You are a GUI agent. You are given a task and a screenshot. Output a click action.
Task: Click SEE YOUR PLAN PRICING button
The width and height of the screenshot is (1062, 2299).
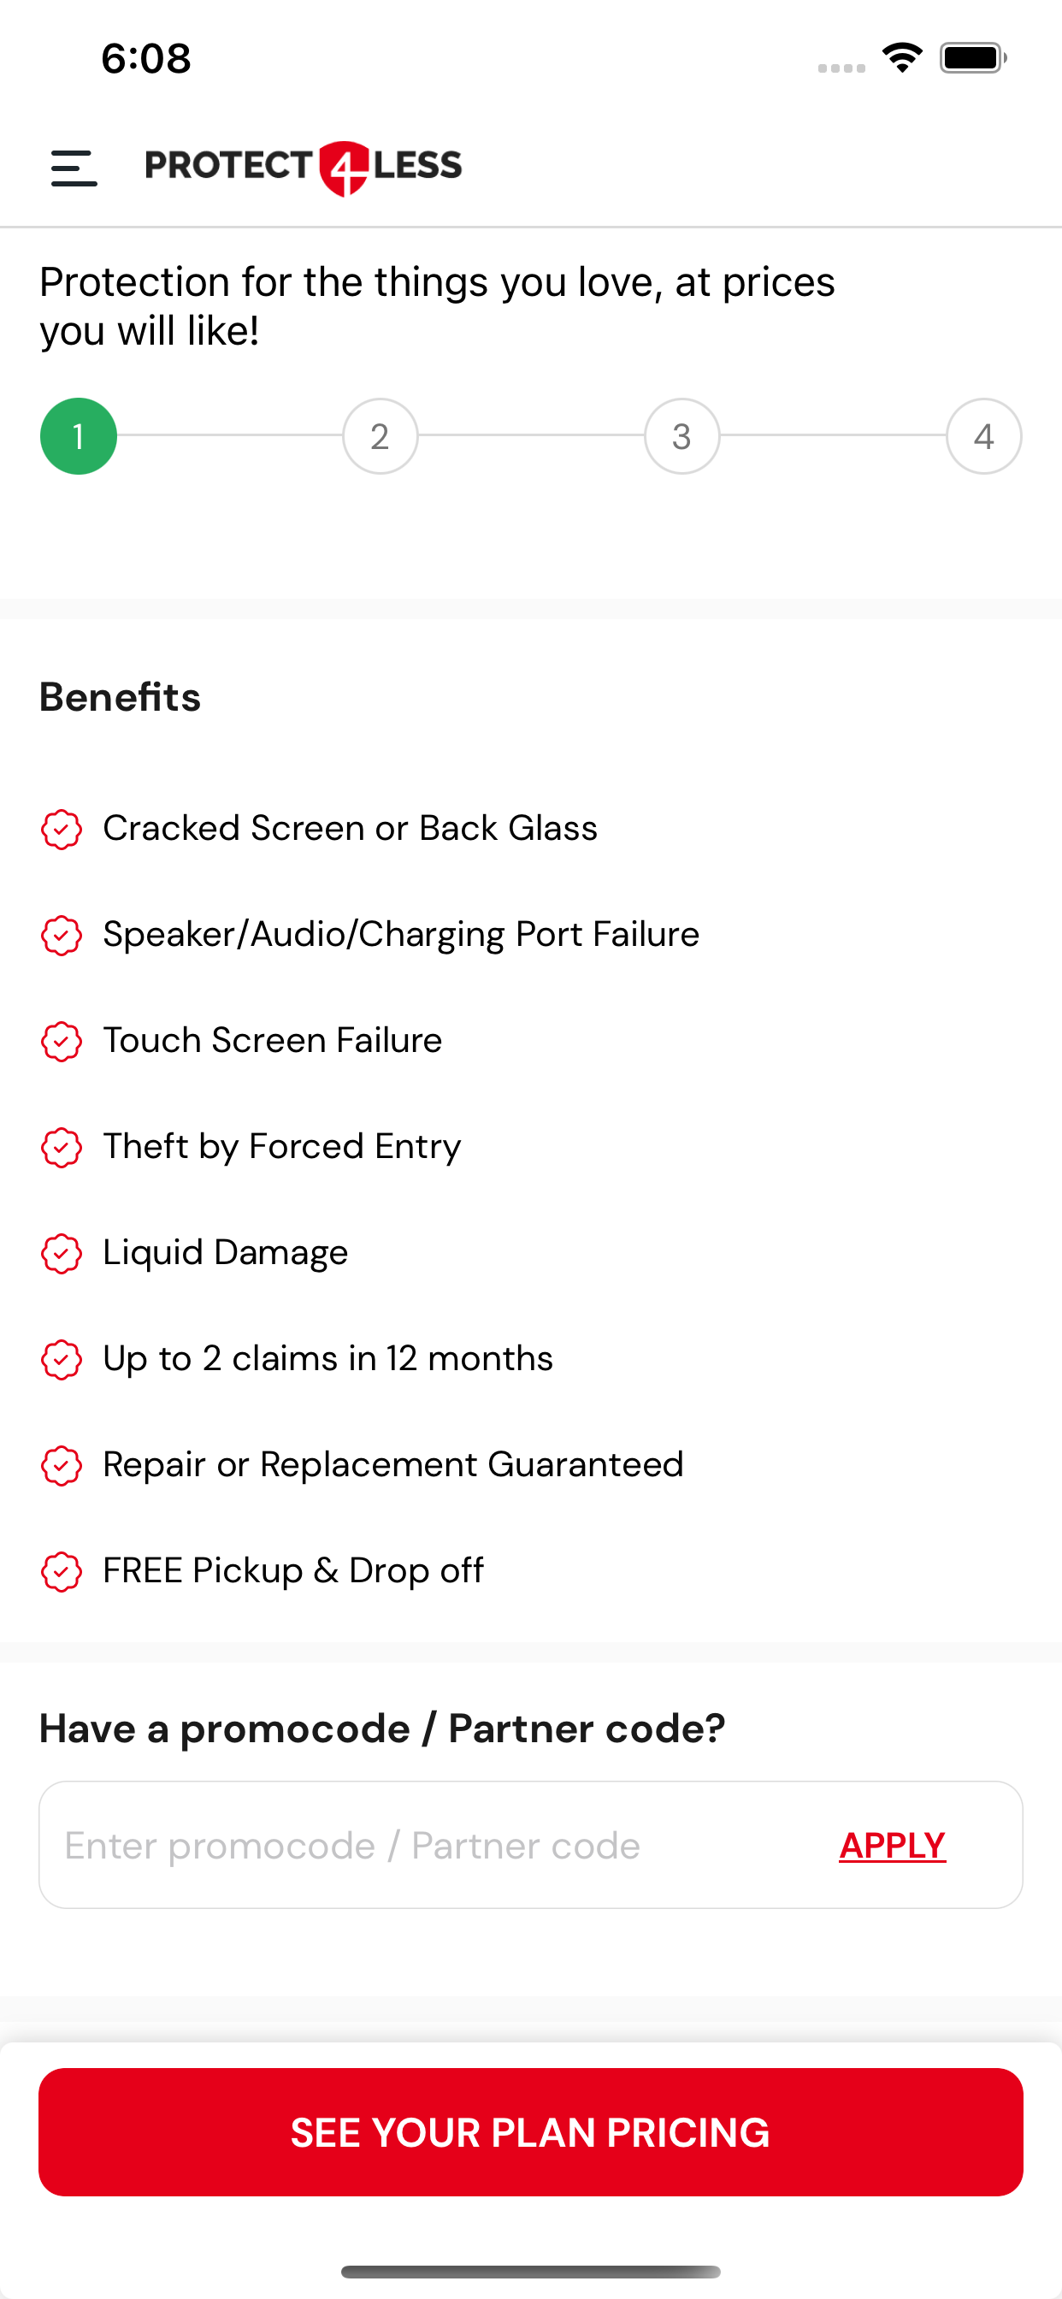coord(531,2132)
